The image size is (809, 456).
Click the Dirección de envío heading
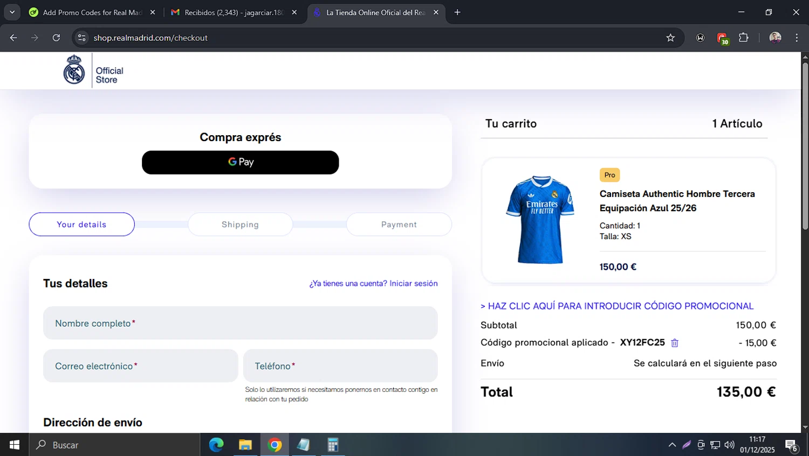[x=93, y=423]
